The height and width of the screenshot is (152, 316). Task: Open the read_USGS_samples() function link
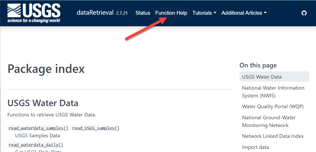pos(96,128)
